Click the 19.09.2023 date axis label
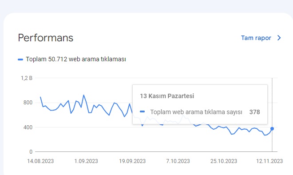293x175 pixels. (x=132, y=161)
